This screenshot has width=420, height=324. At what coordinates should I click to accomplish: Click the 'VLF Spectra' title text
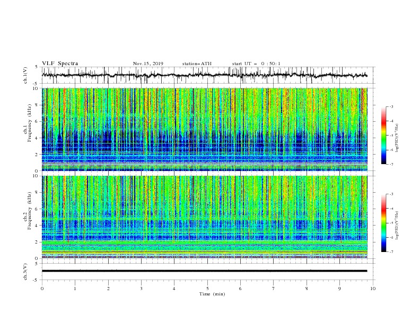[60, 64]
